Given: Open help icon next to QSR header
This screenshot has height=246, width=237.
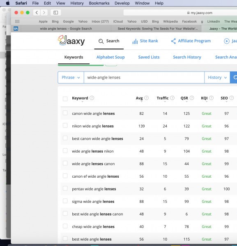Looking at the screenshot, I should pyautogui.click(x=192, y=98).
